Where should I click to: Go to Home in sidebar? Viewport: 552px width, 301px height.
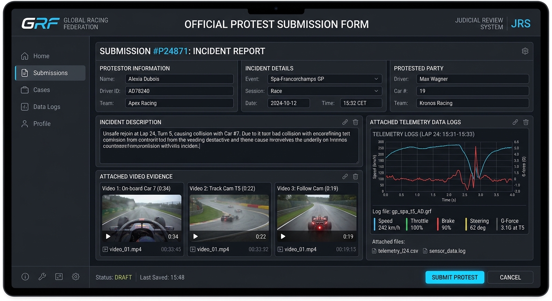pos(50,56)
